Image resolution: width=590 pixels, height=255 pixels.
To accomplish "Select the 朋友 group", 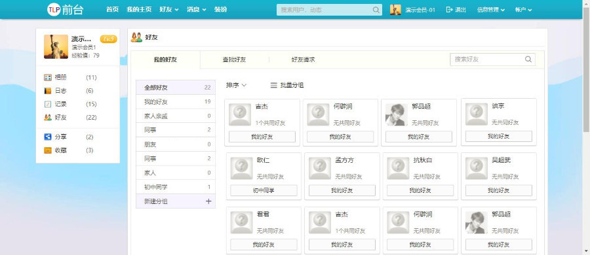I will [176, 144].
